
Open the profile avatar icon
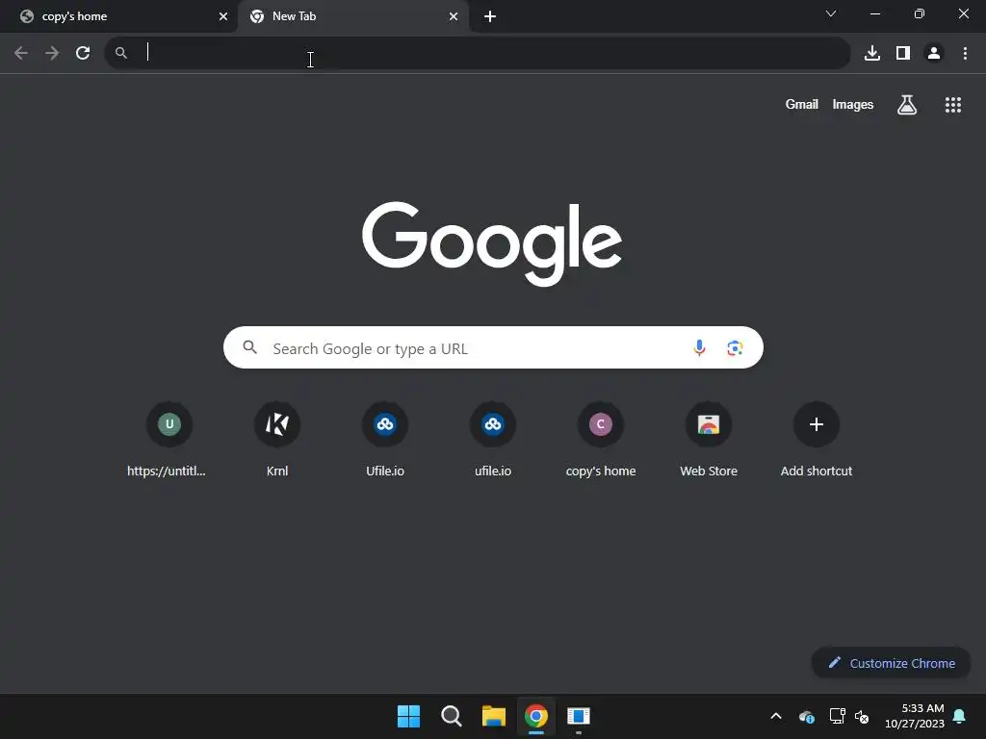pos(934,53)
